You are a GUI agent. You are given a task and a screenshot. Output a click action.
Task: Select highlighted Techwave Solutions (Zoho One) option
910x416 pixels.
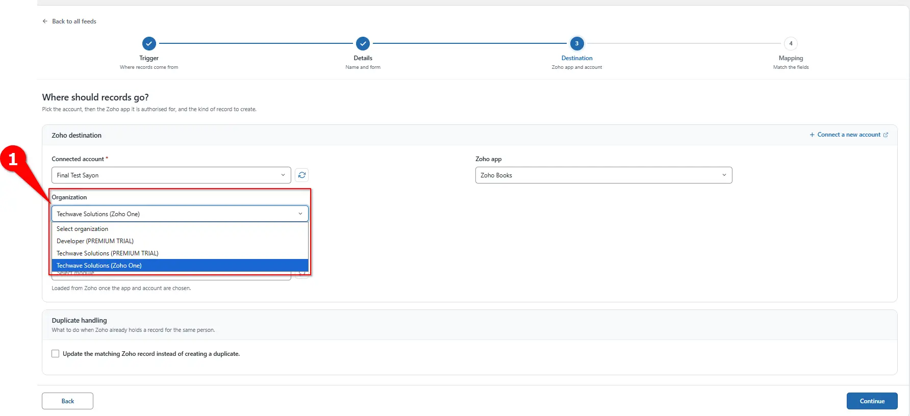(x=180, y=266)
